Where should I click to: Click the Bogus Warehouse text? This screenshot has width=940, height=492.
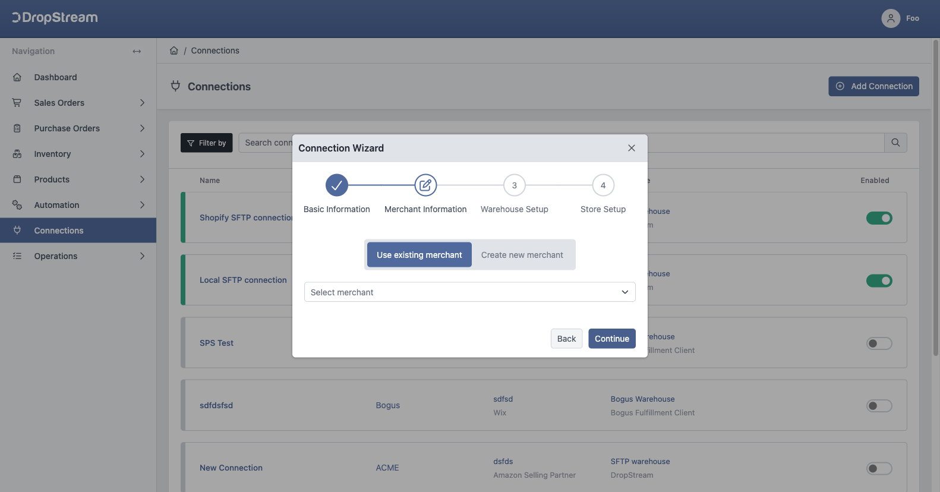[642, 399]
